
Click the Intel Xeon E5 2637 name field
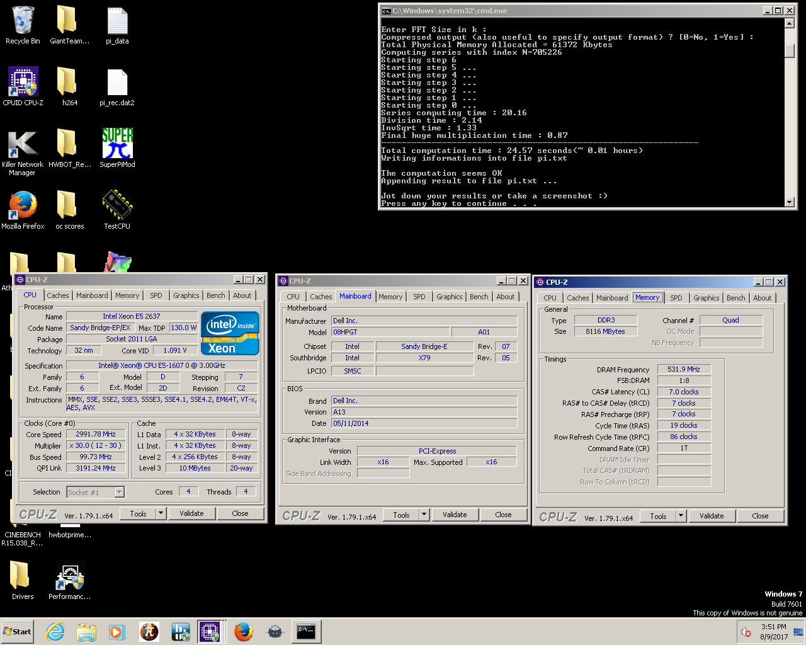132,316
